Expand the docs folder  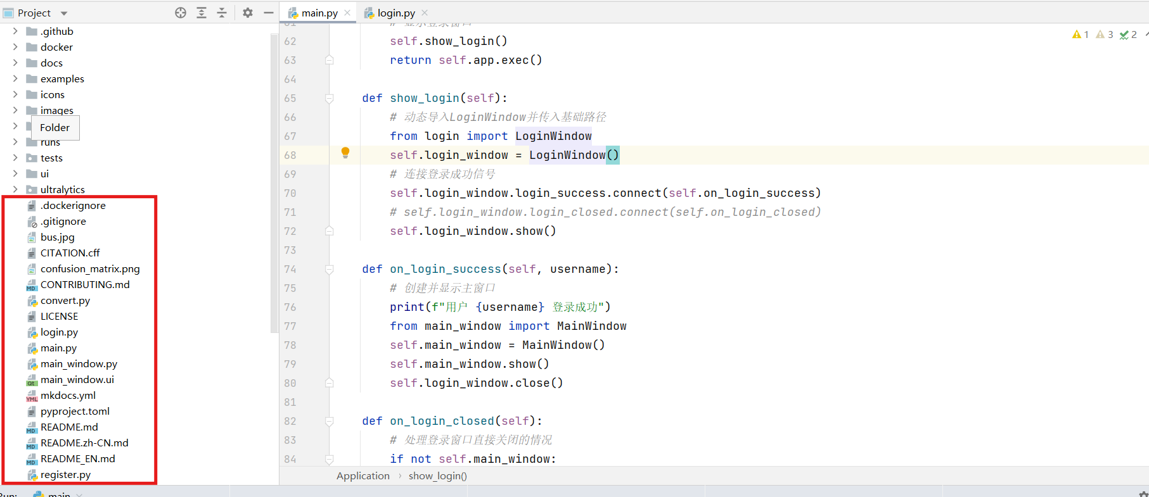pyautogui.click(x=15, y=63)
